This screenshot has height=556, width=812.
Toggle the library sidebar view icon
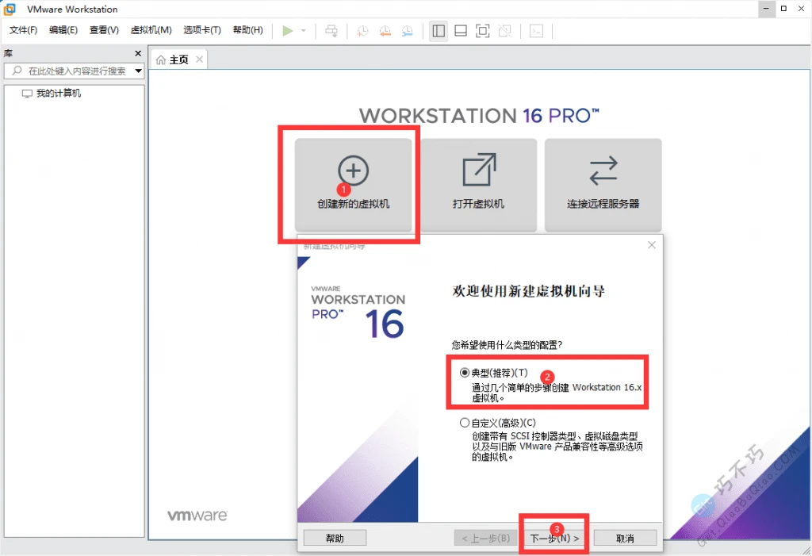(x=439, y=31)
